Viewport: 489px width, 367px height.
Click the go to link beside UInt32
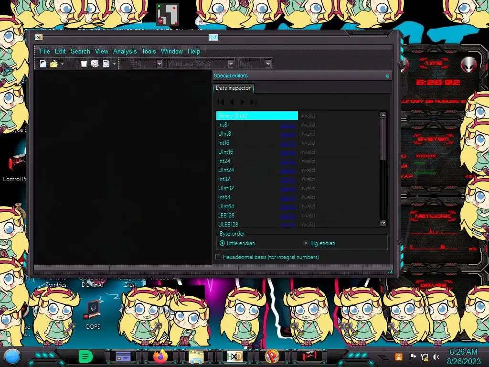click(288, 188)
